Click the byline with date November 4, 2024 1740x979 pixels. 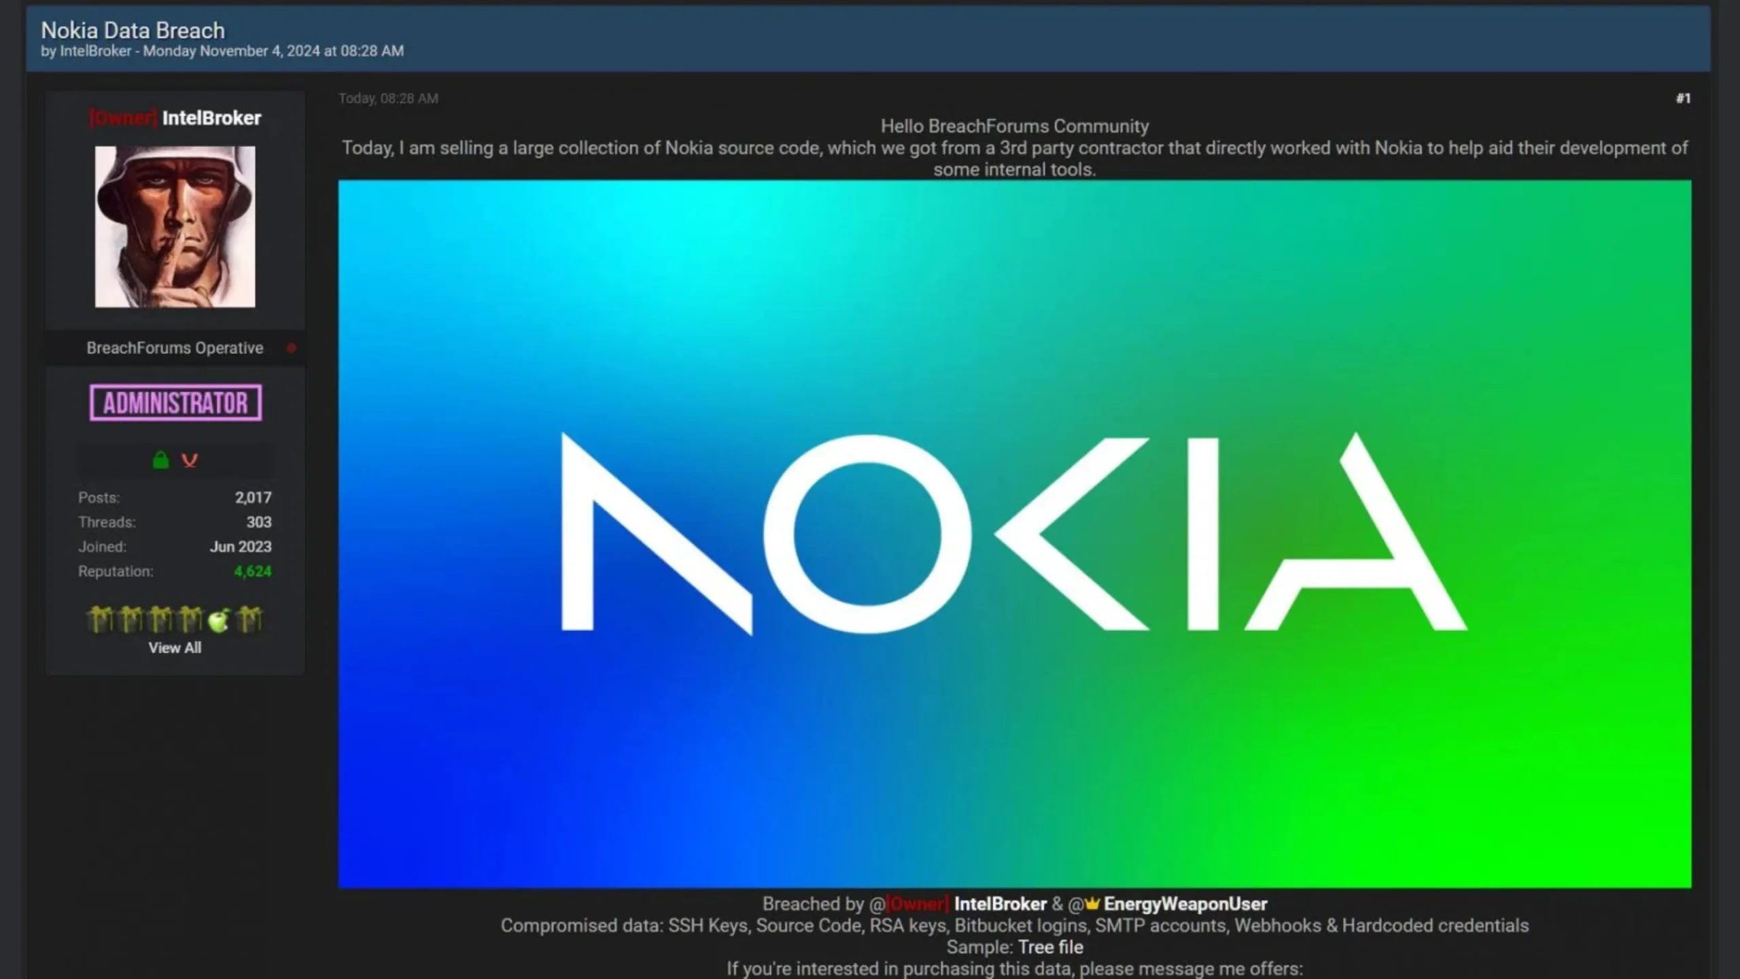tap(222, 51)
